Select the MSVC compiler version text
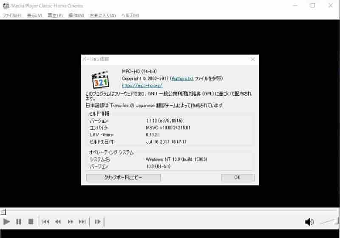340x238 pixels. point(168,128)
